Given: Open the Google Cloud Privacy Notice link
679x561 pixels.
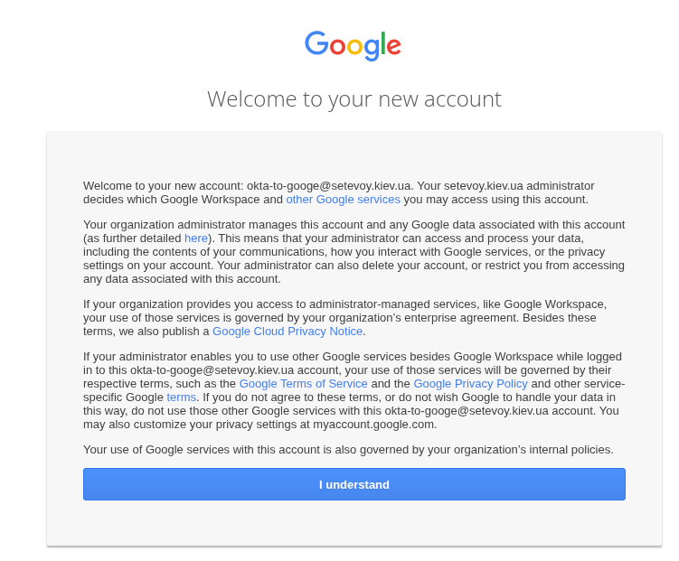Looking at the screenshot, I should point(288,332).
